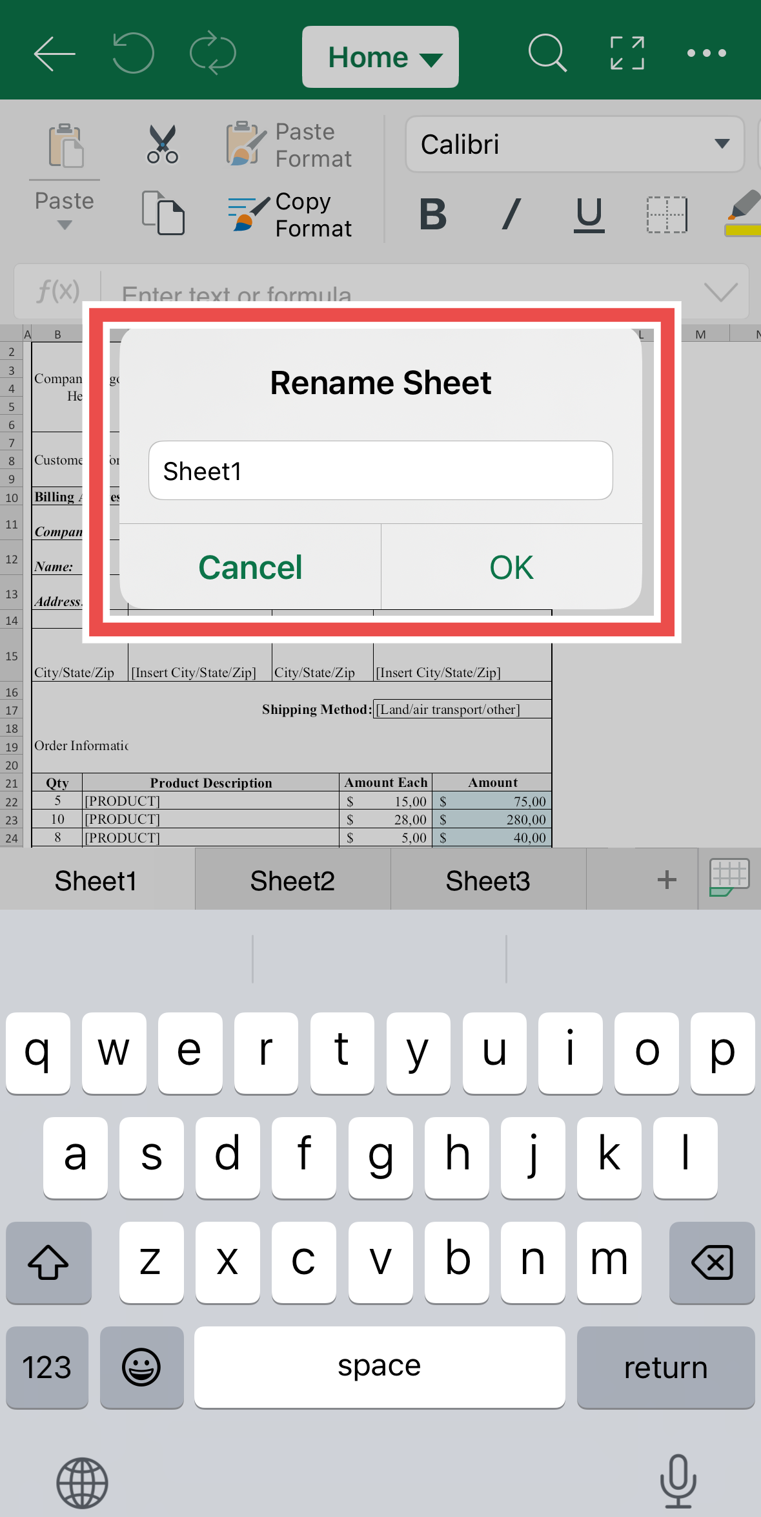Tap the return key
The image size is (761, 1517).
665,1367
